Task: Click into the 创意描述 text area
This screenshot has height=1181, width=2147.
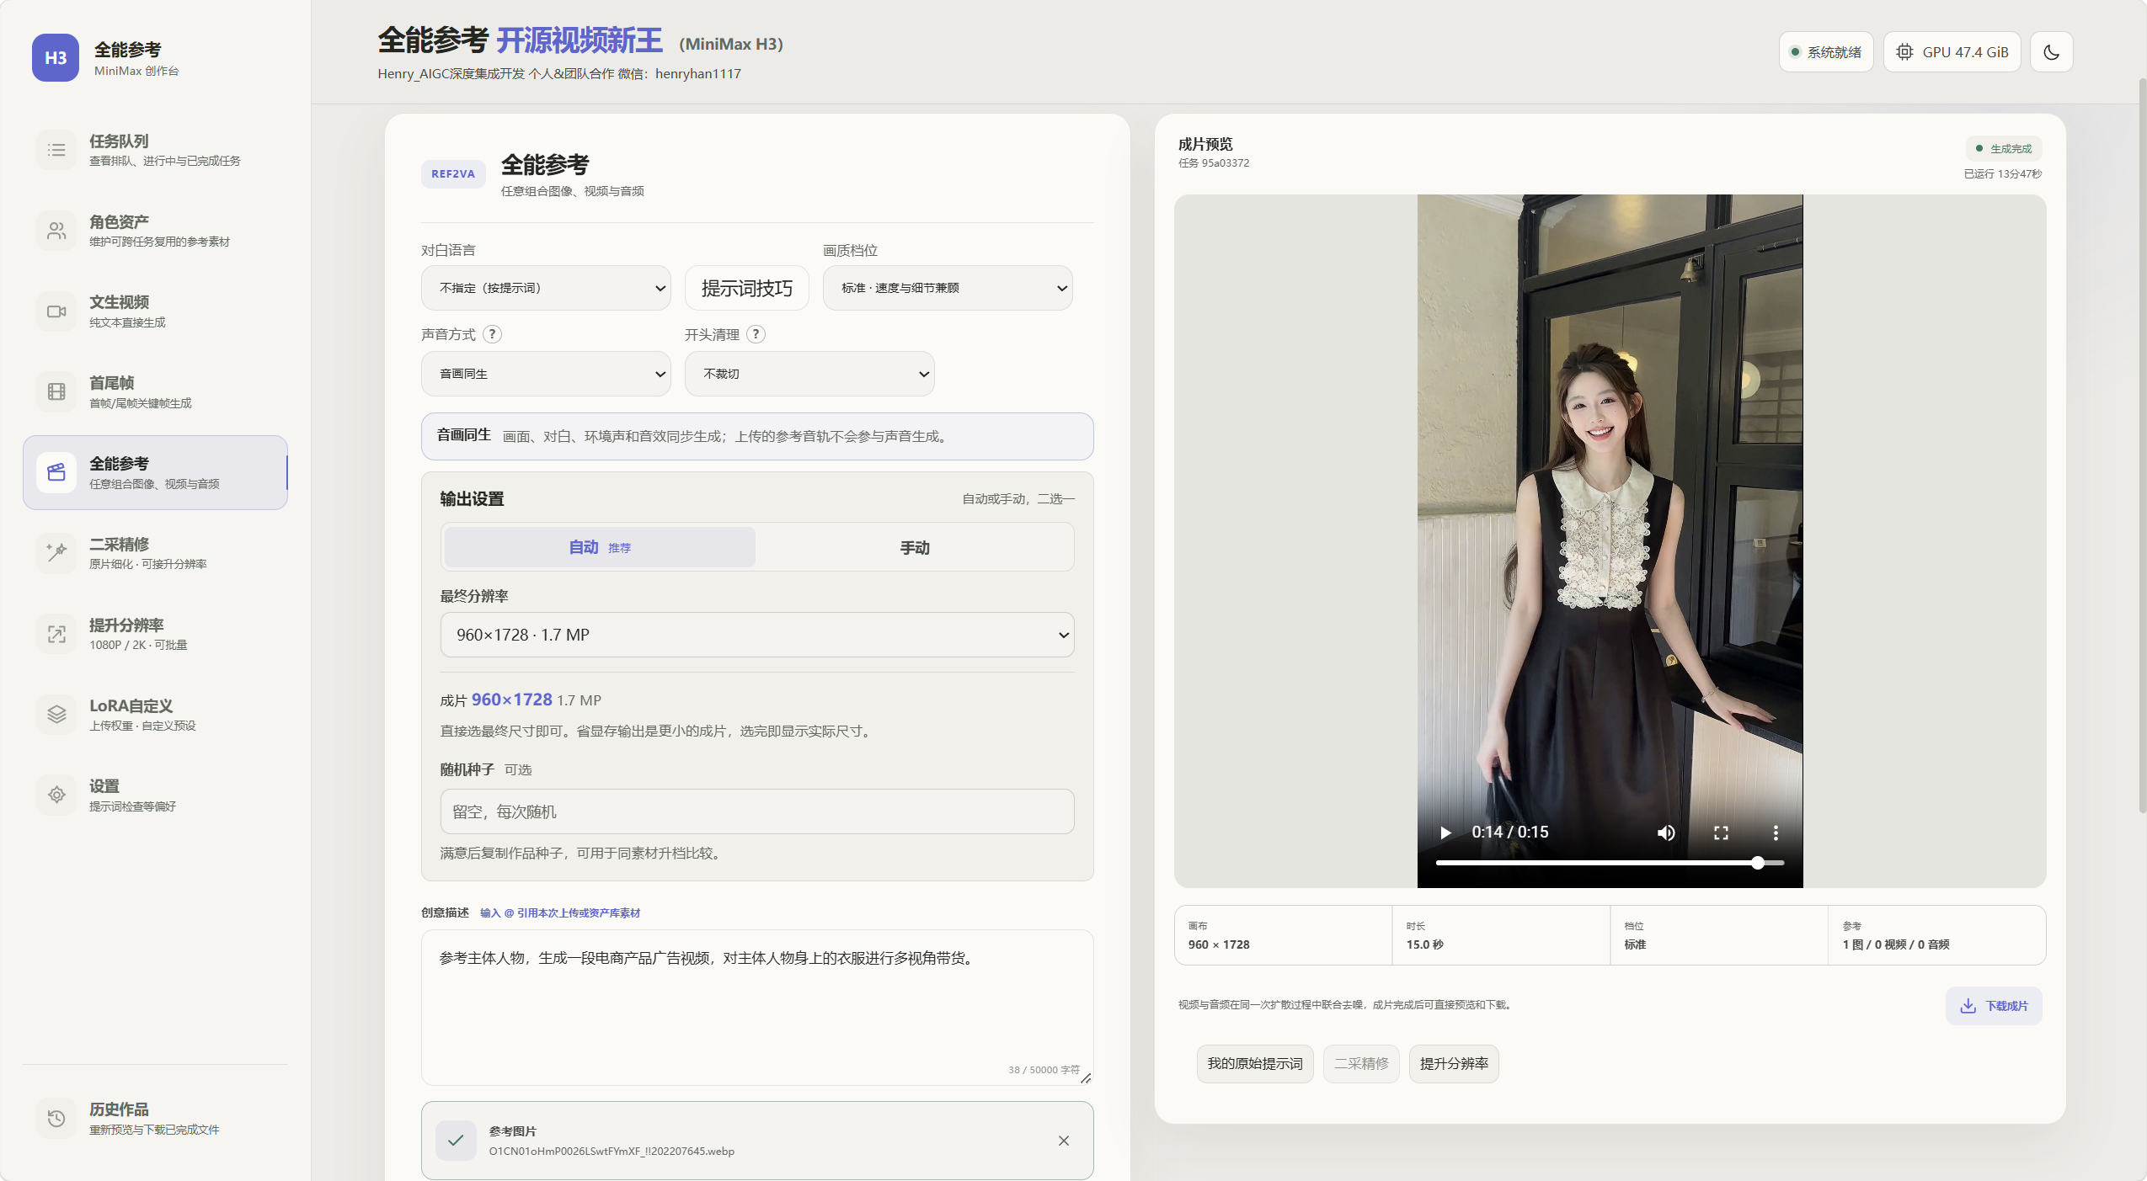Action: pos(757,1007)
